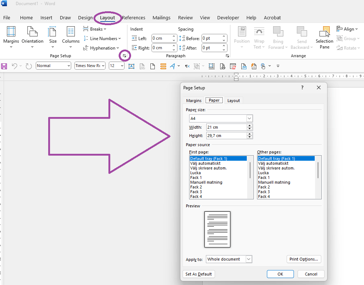Click the Word application icon in title bar
364x285 pixels.
4,4
